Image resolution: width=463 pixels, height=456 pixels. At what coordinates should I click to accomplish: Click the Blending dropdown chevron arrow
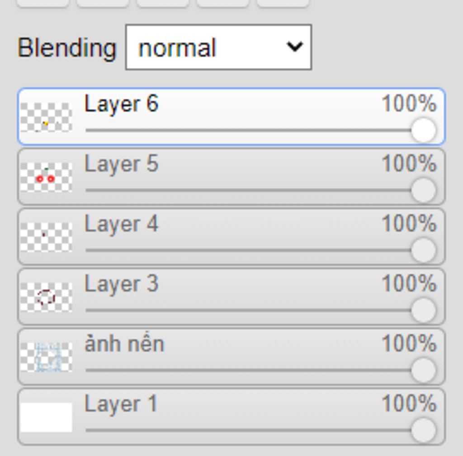click(x=295, y=47)
